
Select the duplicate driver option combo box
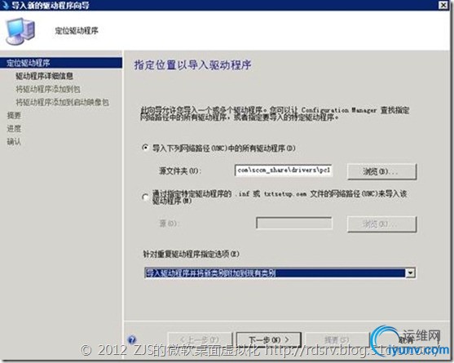click(280, 272)
